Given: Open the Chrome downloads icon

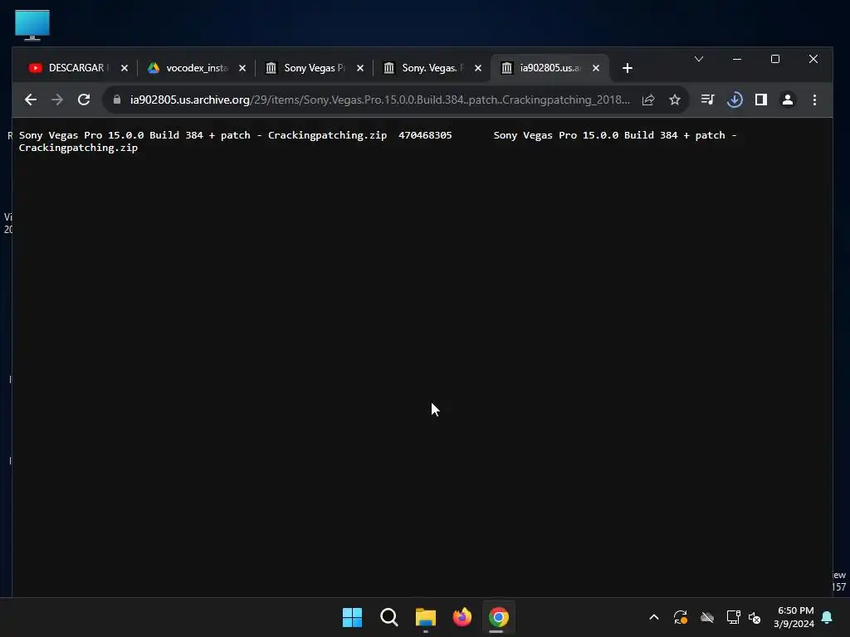Looking at the screenshot, I should (735, 100).
